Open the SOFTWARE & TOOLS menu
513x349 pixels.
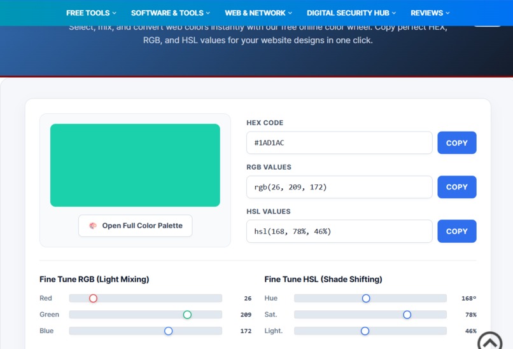point(171,13)
